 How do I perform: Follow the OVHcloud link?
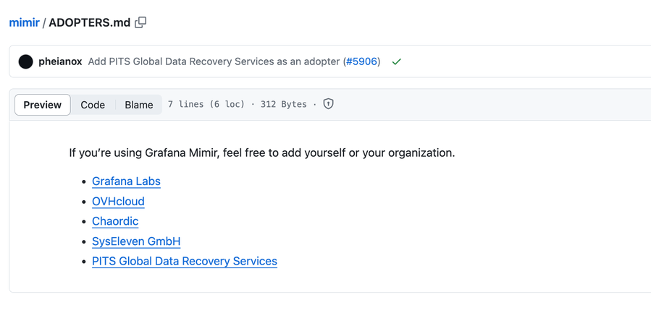(118, 202)
